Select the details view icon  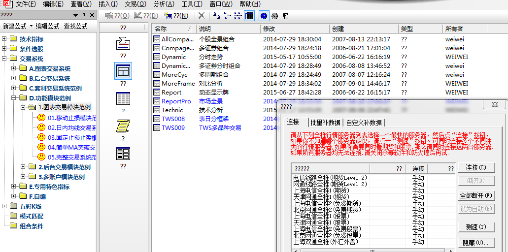point(249,16)
